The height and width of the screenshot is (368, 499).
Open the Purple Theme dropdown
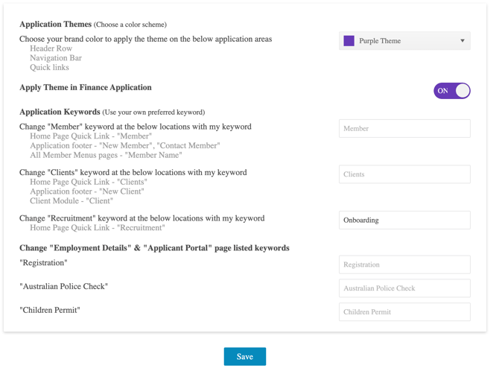tap(404, 41)
